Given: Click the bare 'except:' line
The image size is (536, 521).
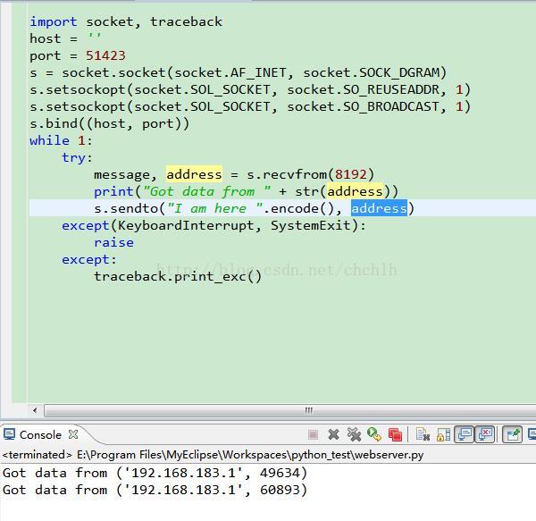Looking at the screenshot, I should tap(89, 259).
